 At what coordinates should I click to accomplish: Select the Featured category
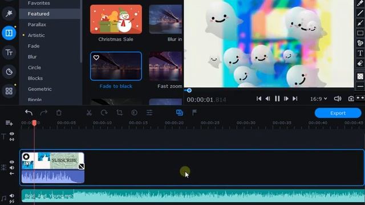[38, 14]
